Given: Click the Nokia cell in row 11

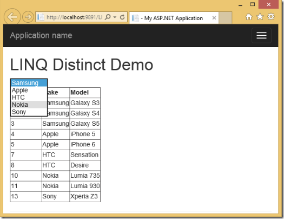Looking at the screenshot, I should 56,186.
